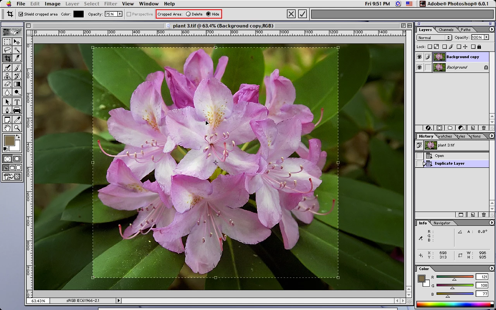Open the layer blend mode dropdown
This screenshot has width=496, height=310.
[434, 38]
